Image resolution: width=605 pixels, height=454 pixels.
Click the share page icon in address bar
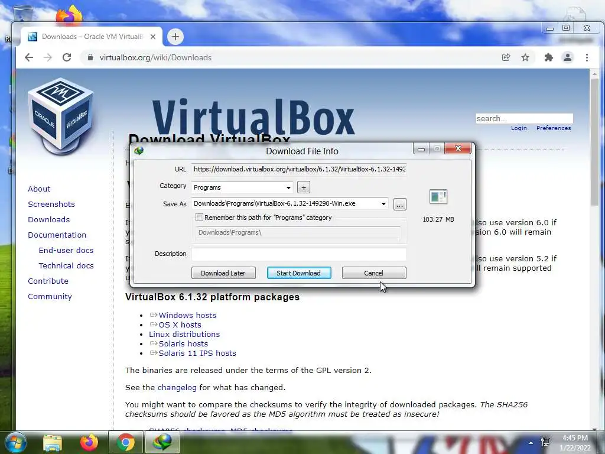coord(506,57)
